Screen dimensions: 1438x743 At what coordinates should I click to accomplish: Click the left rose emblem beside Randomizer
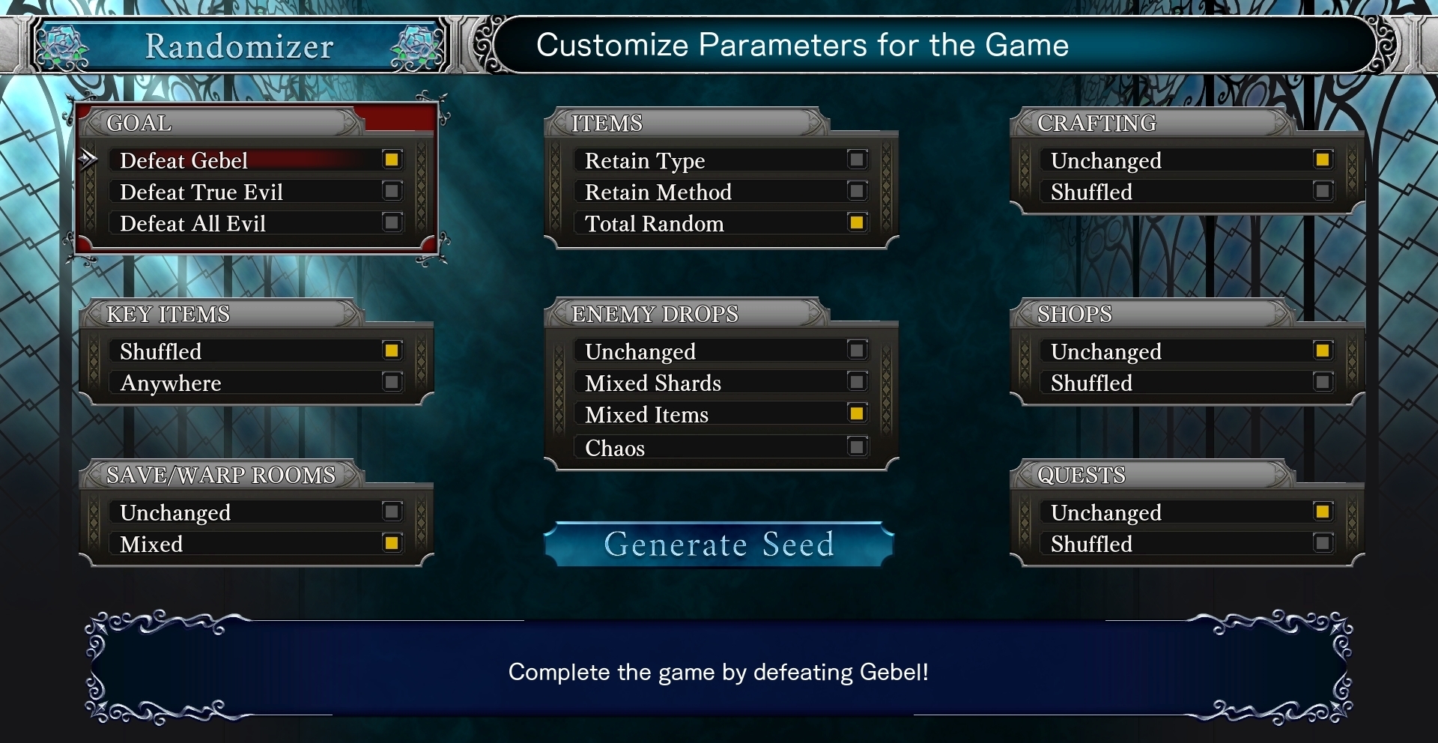pyautogui.click(x=62, y=46)
